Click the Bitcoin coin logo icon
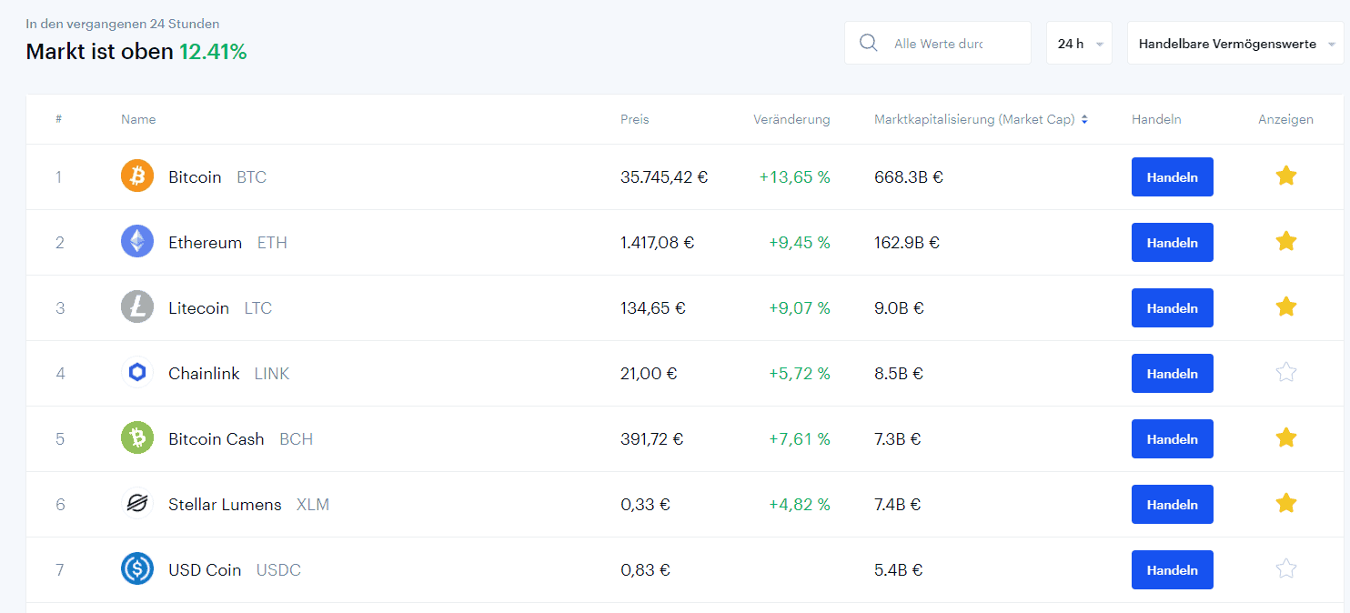 point(137,176)
